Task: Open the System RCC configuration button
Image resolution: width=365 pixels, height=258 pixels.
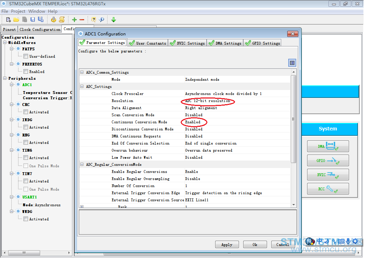Action: (x=328, y=189)
